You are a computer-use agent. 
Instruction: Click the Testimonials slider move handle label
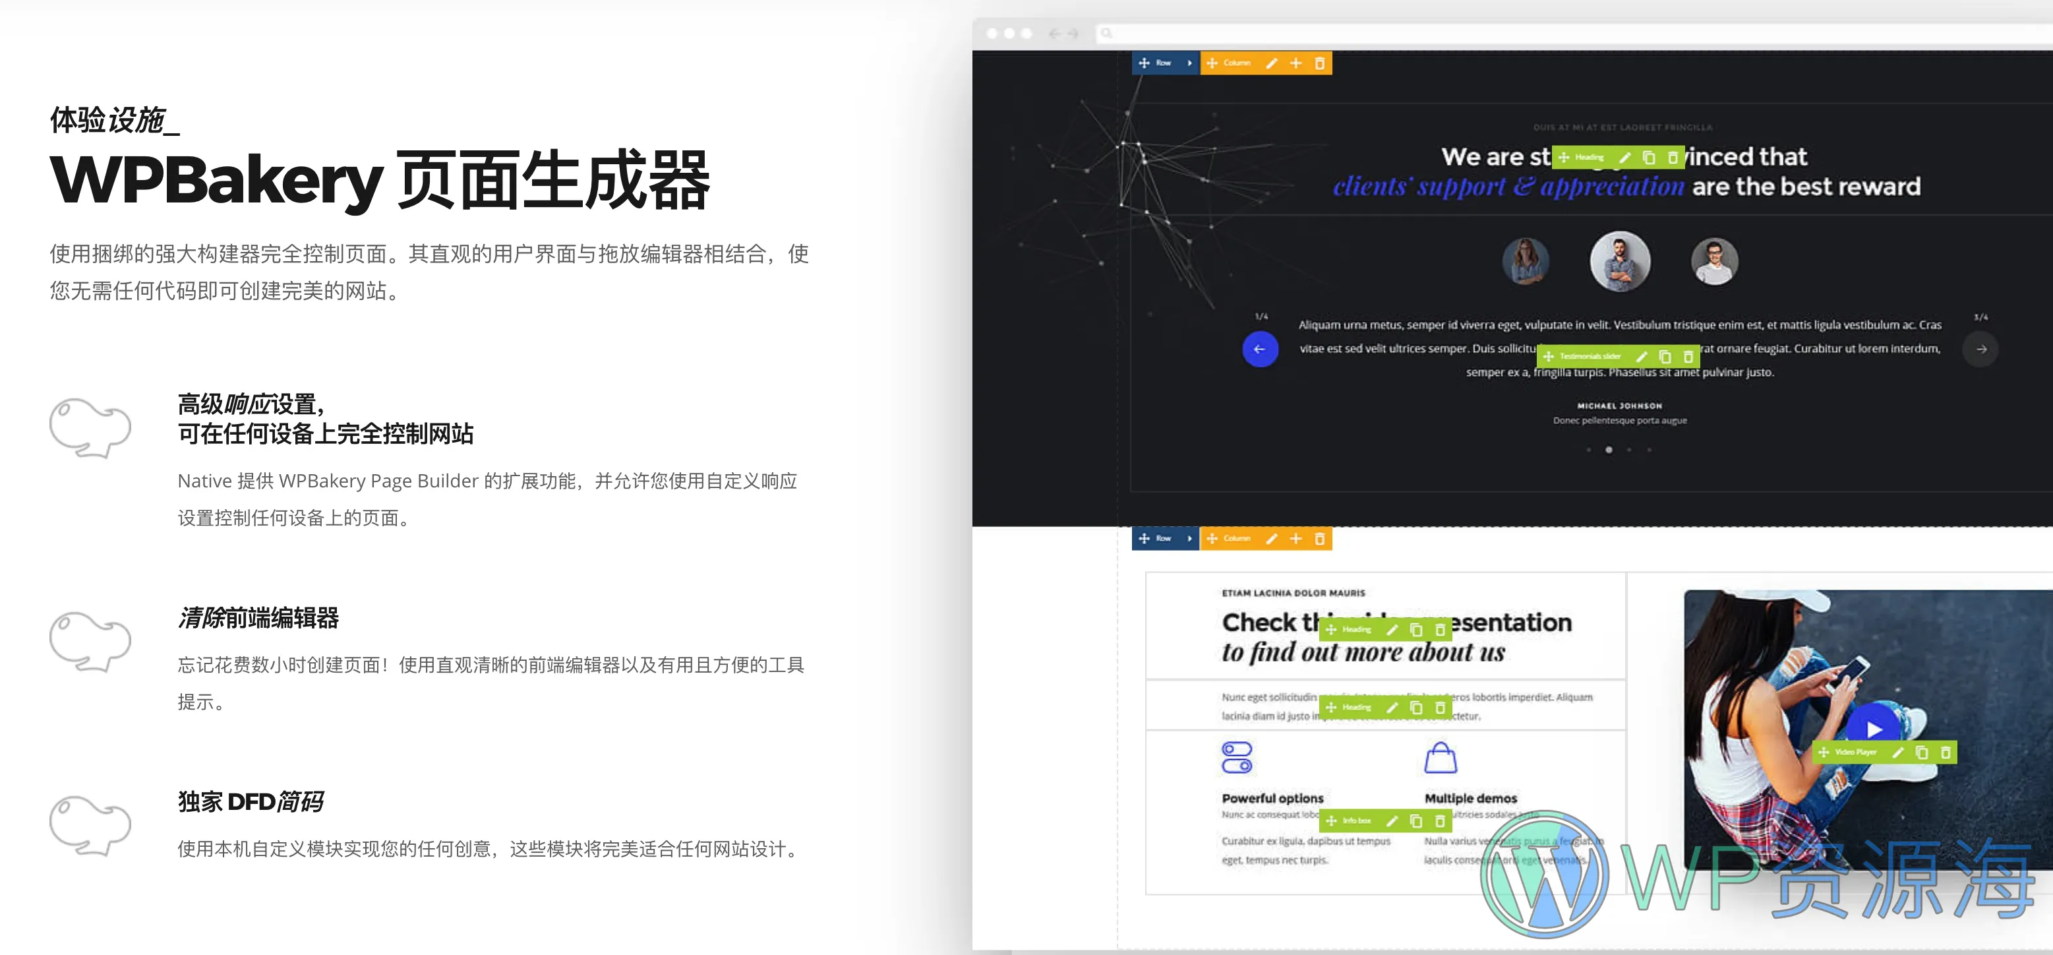1582,356
